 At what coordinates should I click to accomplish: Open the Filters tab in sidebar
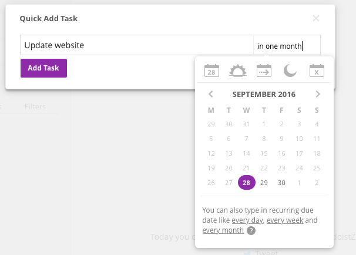pos(35,106)
